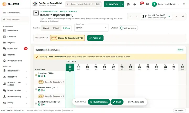189x113 pixels.
Task: Open Property Setup from the sidebar
Action: pyautogui.click(x=15, y=61)
